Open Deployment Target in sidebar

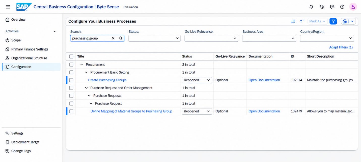tap(25, 142)
